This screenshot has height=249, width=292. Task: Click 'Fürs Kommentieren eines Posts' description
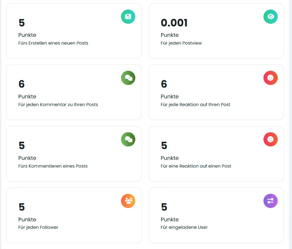click(x=53, y=166)
